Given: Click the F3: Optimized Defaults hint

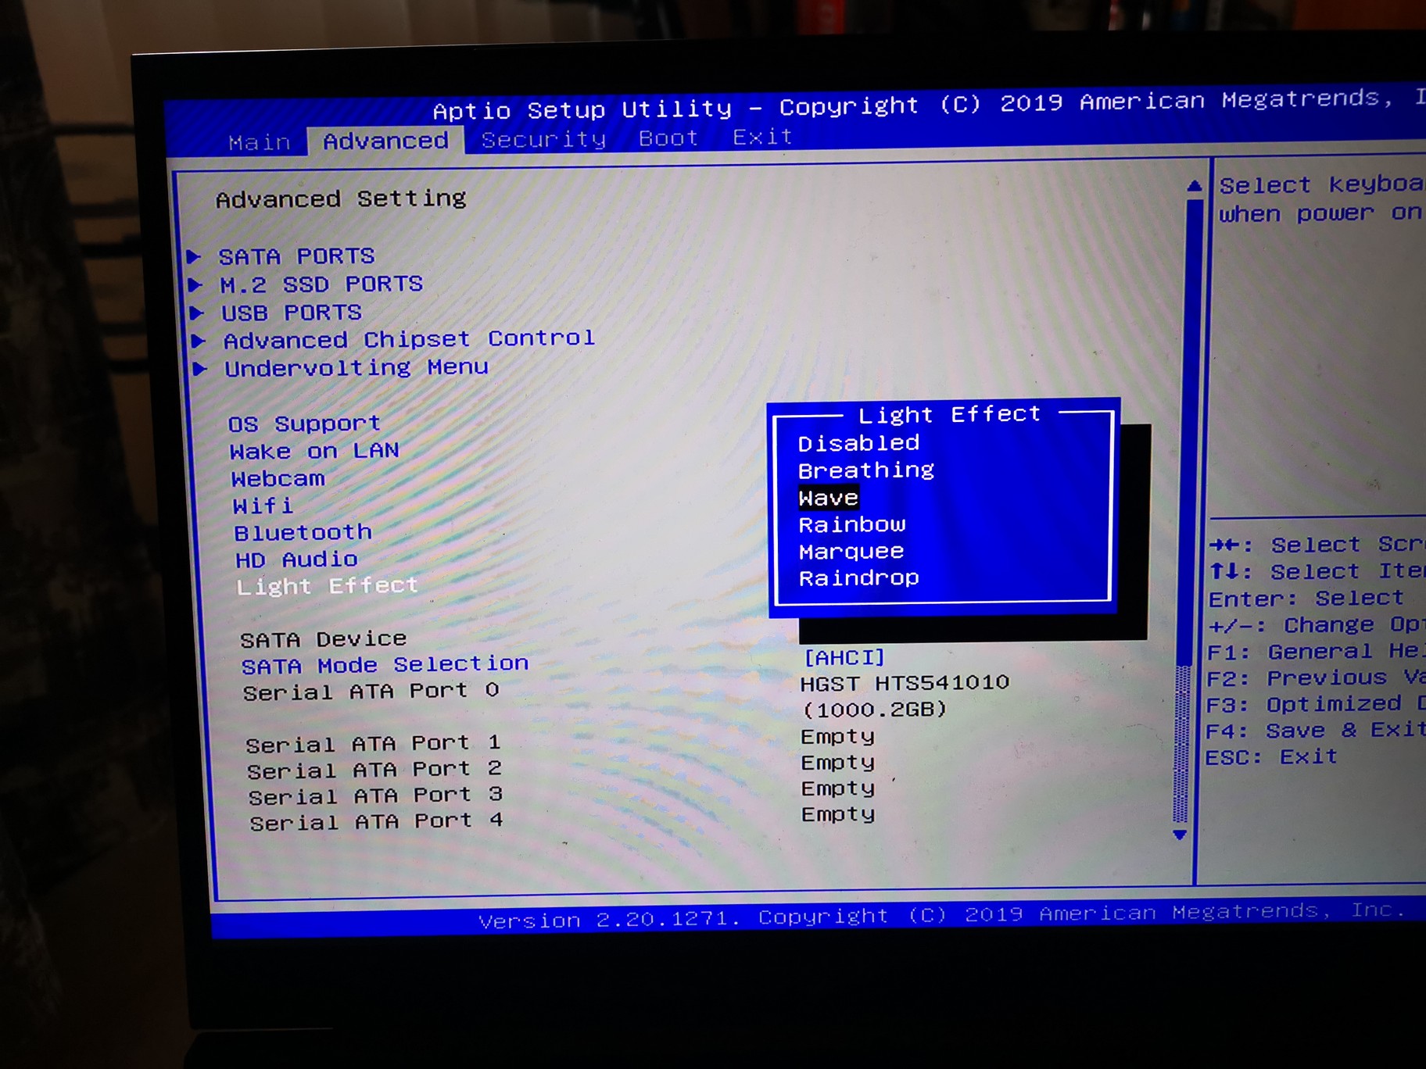Looking at the screenshot, I should click(1316, 704).
